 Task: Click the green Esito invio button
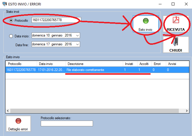(x=146, y=25)
